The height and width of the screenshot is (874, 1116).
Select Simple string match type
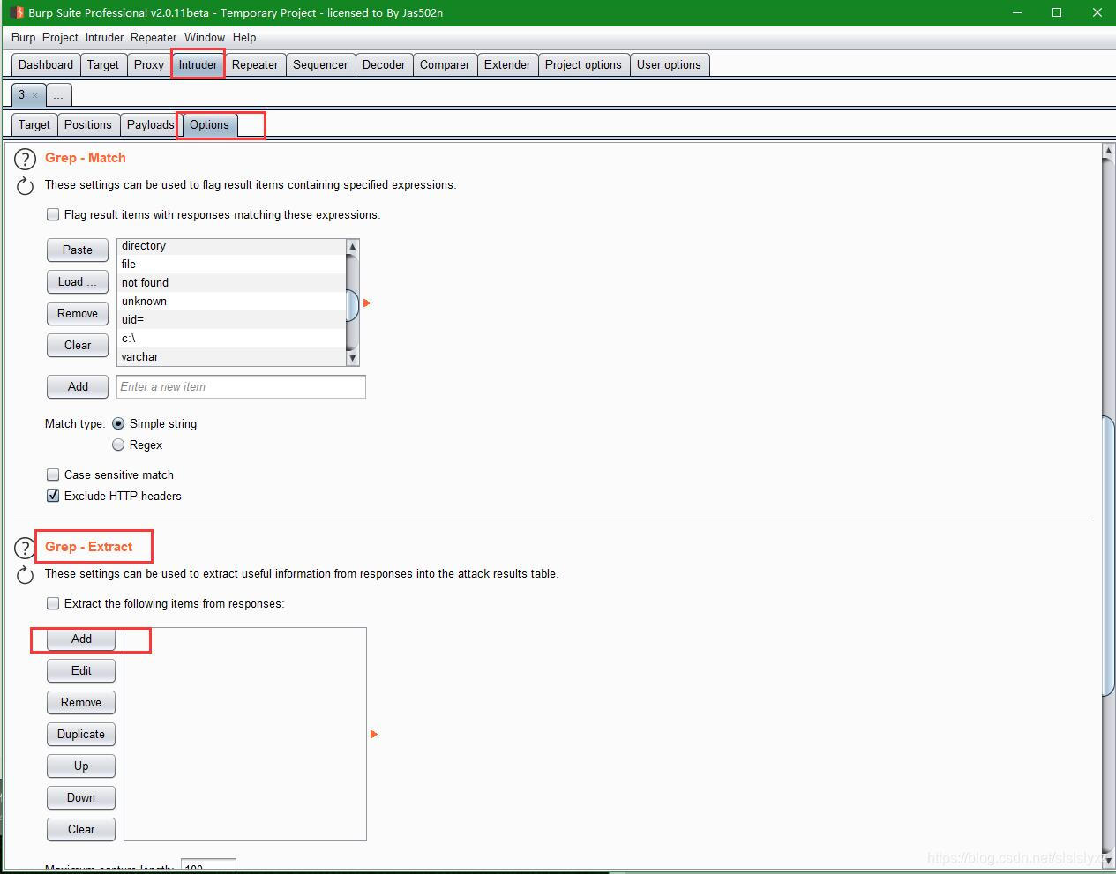(118, 423)
